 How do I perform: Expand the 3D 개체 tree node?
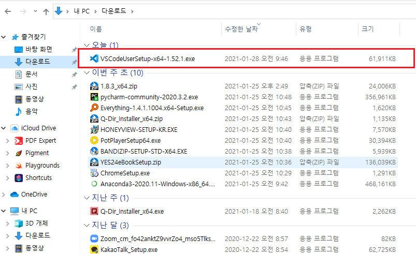click(8, 223)
